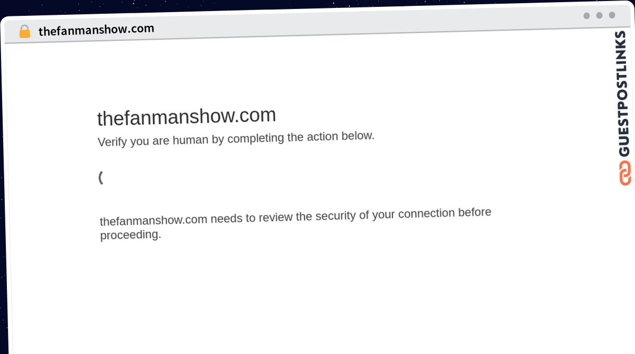Click thefanmanshow.com at start of security paragraph

tap(153, 220)
